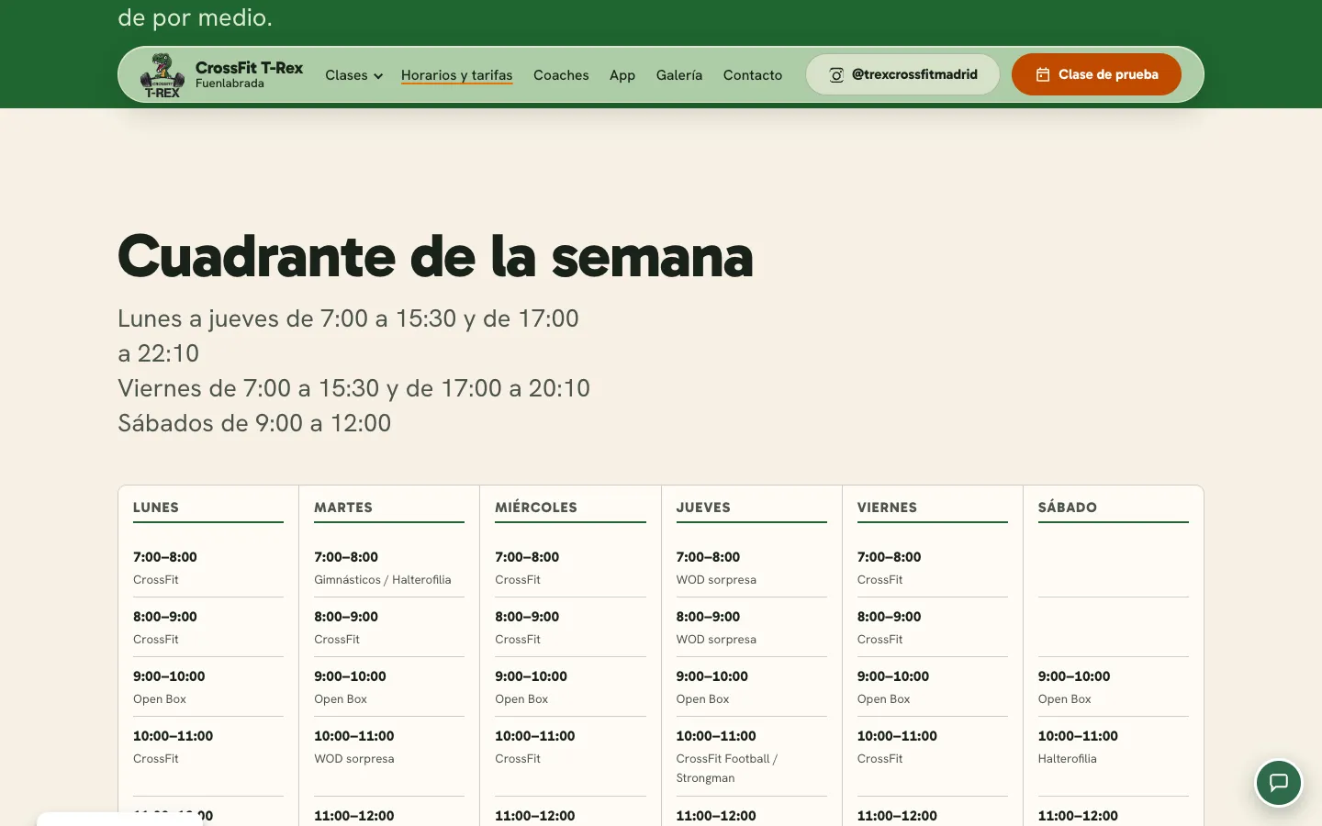Screen dimensions: 1322x826
Task: Go to the Coaches page
Action: [561, 75]
